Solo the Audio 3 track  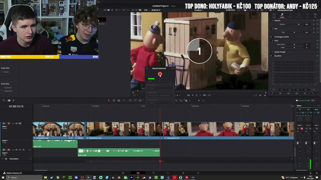click(20, 150)
